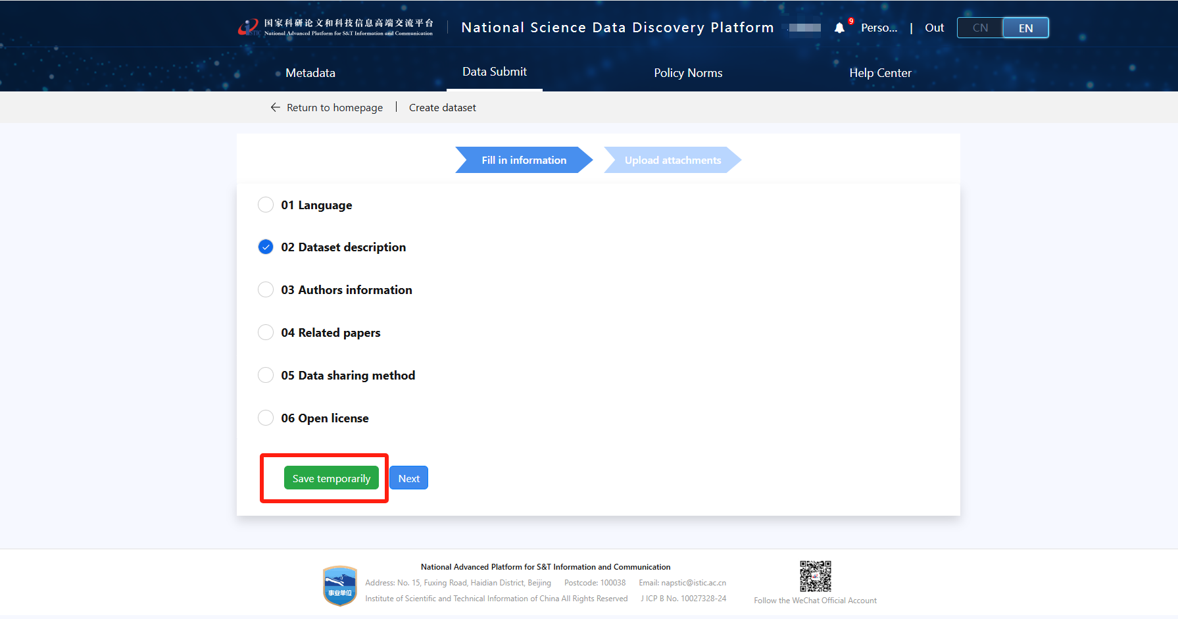Select the 01 Language step circle
Screen dimensions: 1178x619
tap(266, 205)
